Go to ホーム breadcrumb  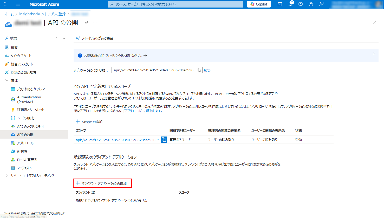pos(9,14)
